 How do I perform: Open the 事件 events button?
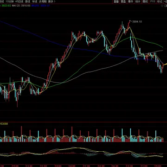pos(130,1)
